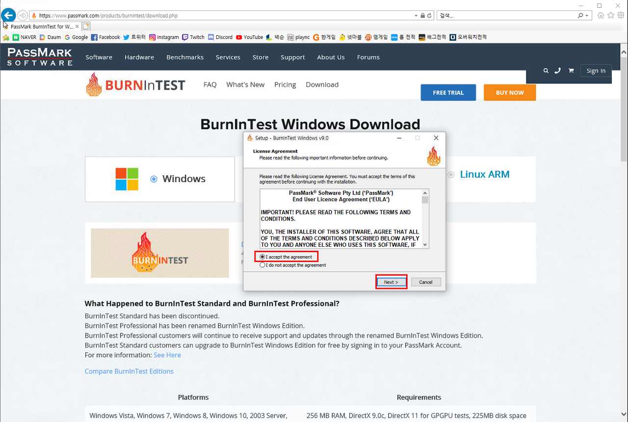Open the Pricing page
The width and height of the screenshot is (628, 422).
click(285, 84)
